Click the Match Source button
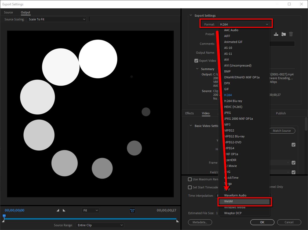The image size is (308, 230). click(282, 131)
